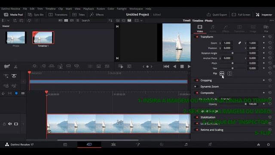Open the Fairlight menu

(122, 9)
